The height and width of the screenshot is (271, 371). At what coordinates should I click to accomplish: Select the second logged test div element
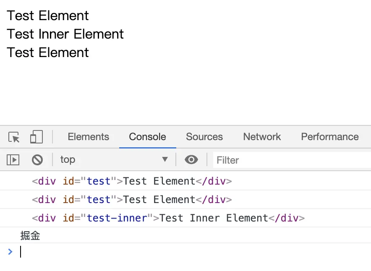pos(132,200)
